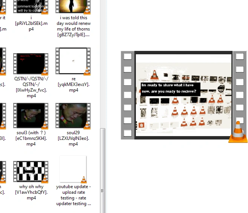This screenshot has width=248, height=213.
Task: Select the soul29 video thumbnail
Action: click(73, 115)
